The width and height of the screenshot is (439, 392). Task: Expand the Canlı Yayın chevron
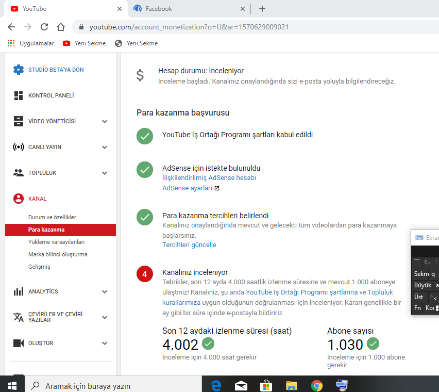(105, 147)
